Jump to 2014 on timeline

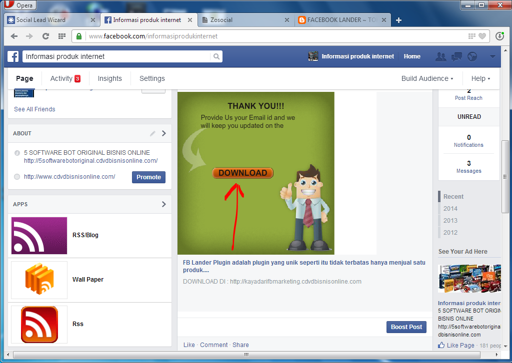[450, 208]
